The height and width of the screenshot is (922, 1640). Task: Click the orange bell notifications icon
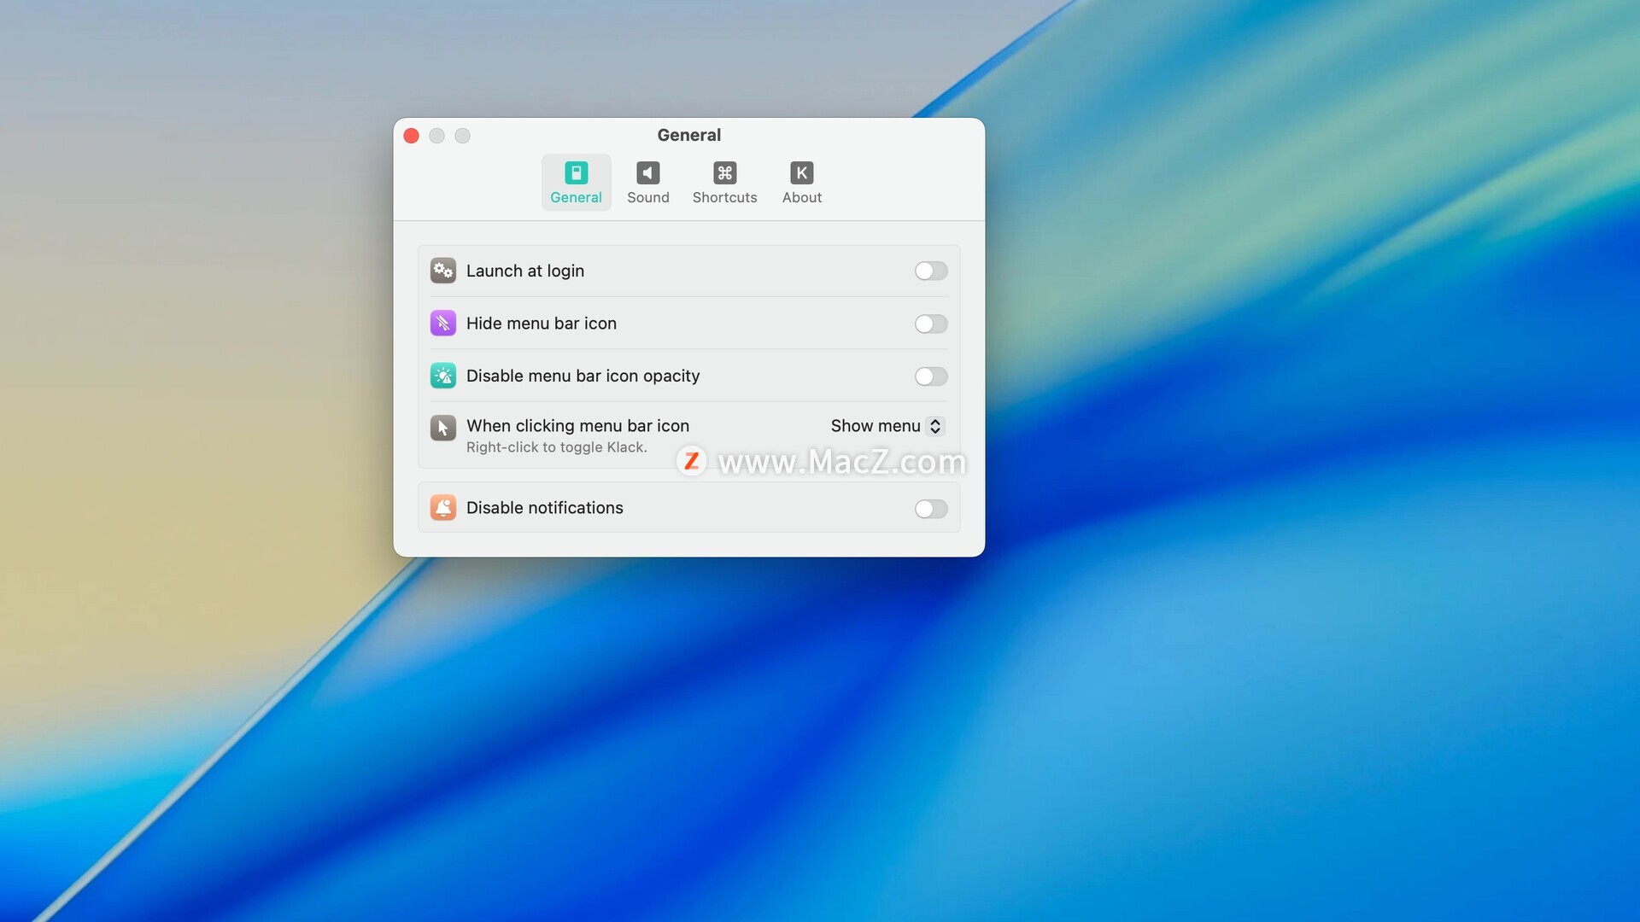pos(442,508)
